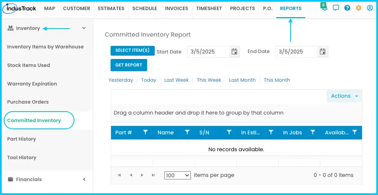
Task: Click the Inventory section icon
Action: pyautogui.click(x=10, y=28)
